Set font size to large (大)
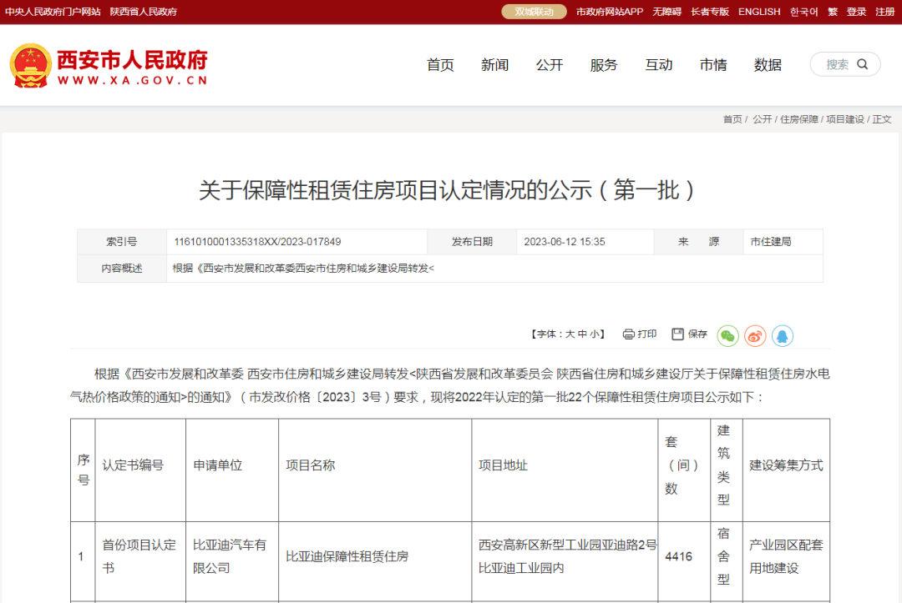Screen dimensions: 902x603 tap(570, 334)
